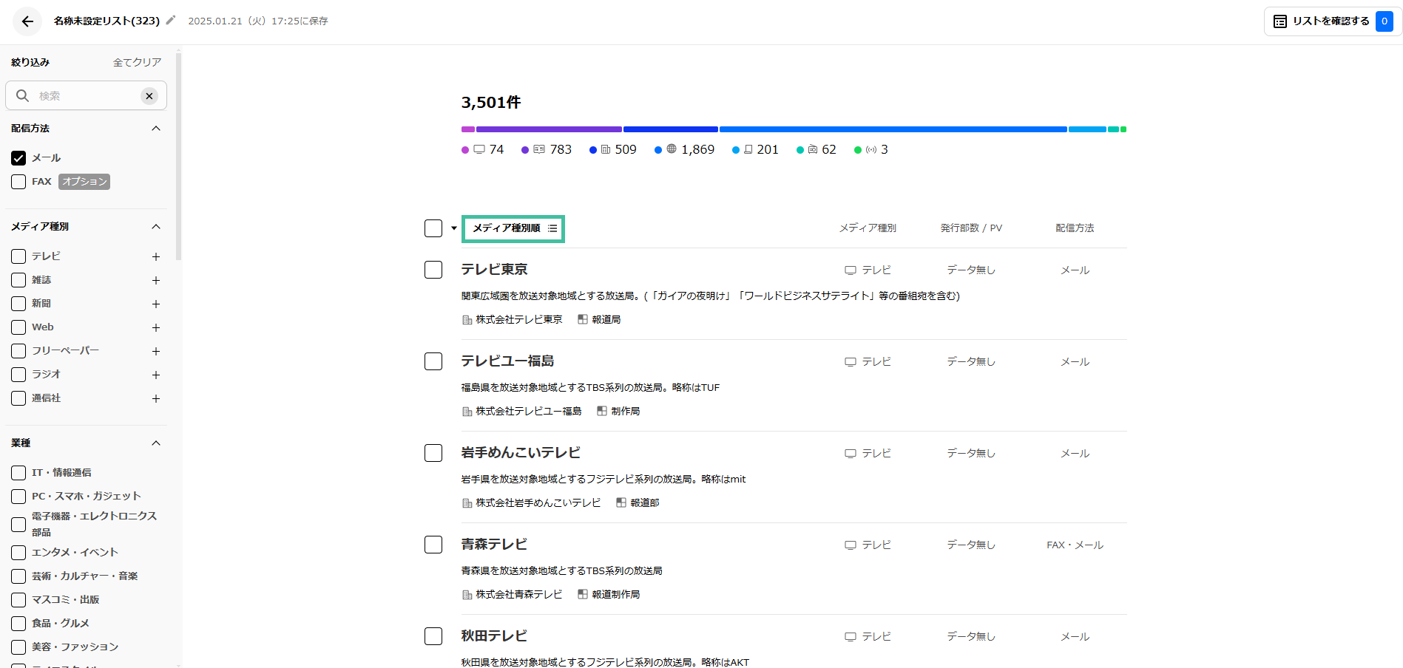Open the select-all dropdown arrow
This screenshot has width=1403, height=668.
point(454,228)
